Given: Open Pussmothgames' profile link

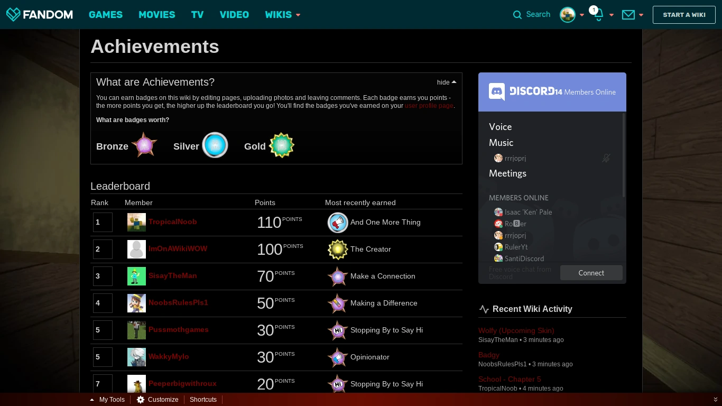Looking at the screenshot, I should point(179,330).
